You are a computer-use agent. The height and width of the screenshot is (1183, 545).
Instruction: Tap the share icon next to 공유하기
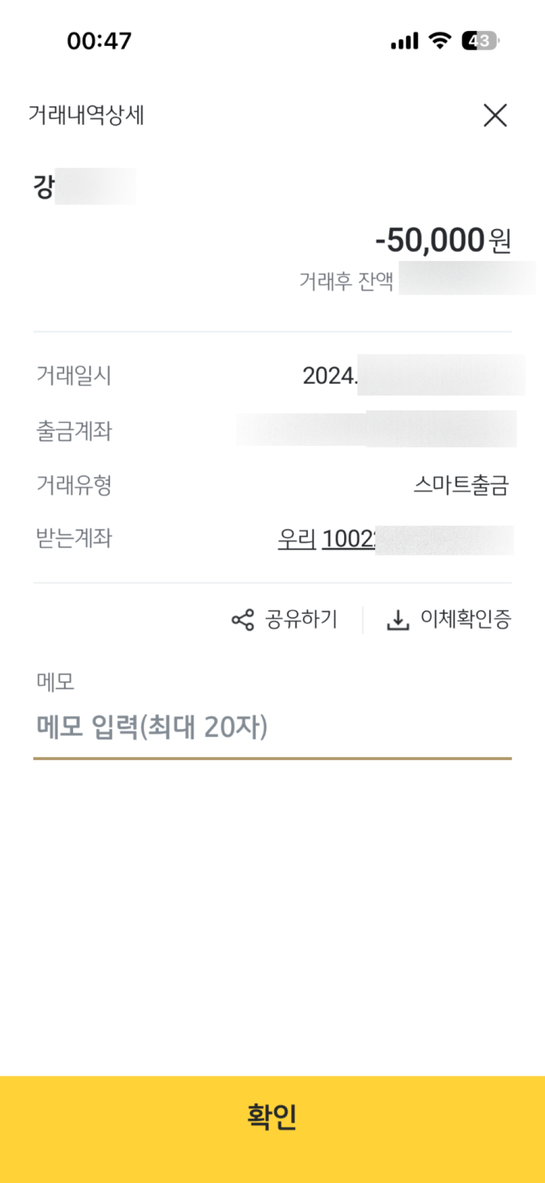(243, 620)
